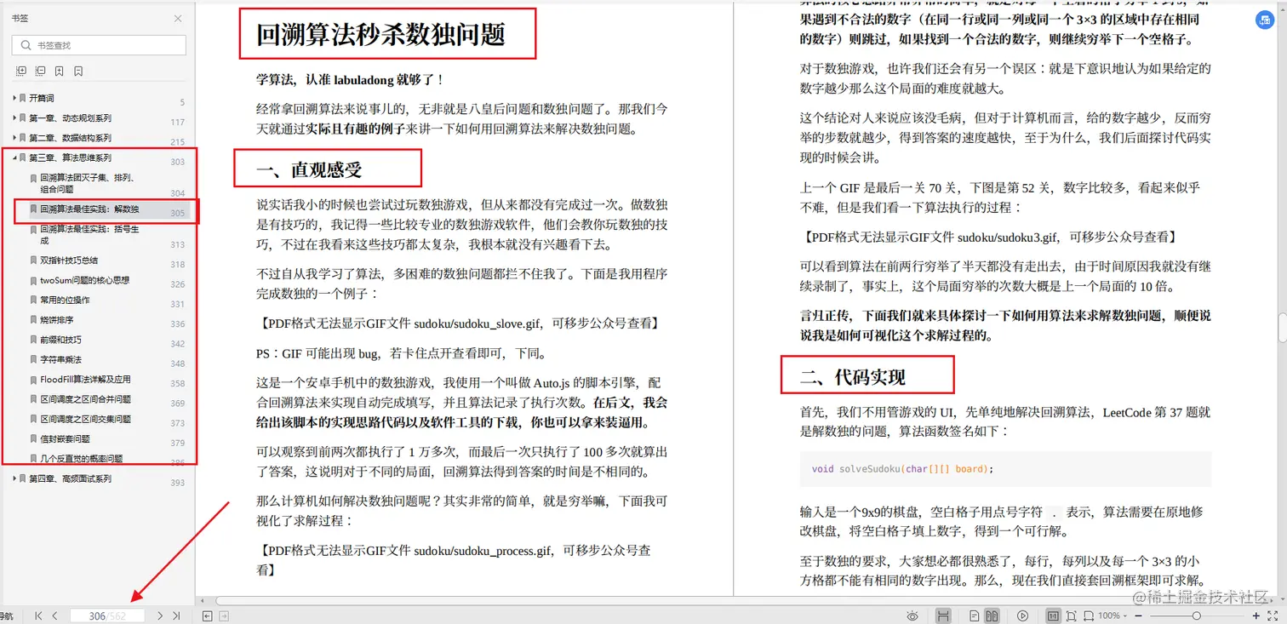Start auto-scroll play mode
1287x624 pixels.
coord(1022,615)
